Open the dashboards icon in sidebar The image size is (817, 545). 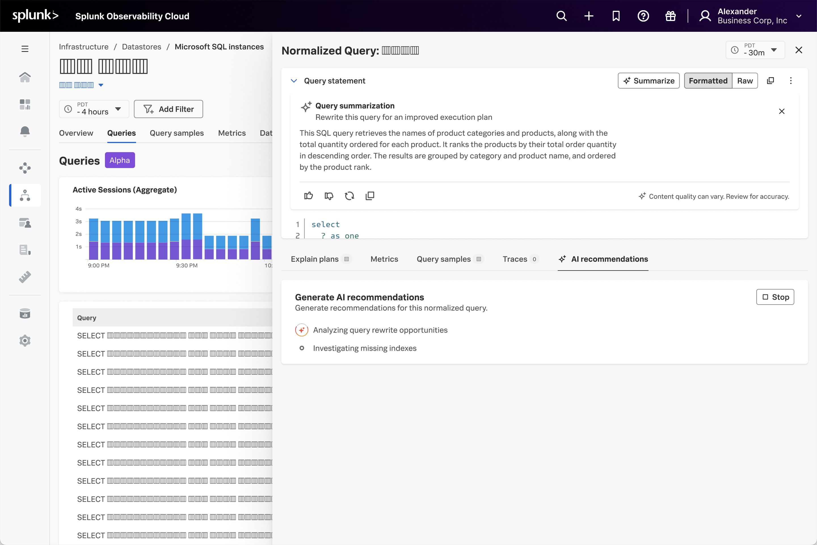[25, 104]
